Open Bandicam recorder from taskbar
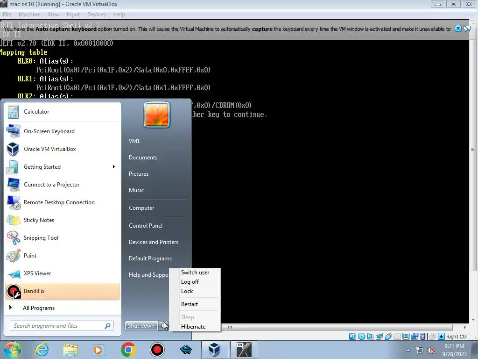The width and height of the screenshot is (478, 359). [x=157, y=350]
